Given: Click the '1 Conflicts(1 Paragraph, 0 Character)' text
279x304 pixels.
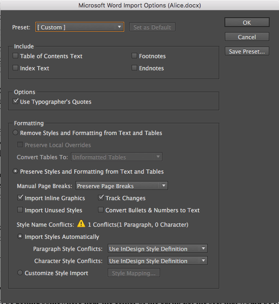Looking at the screenshot, I should (138, 225).
